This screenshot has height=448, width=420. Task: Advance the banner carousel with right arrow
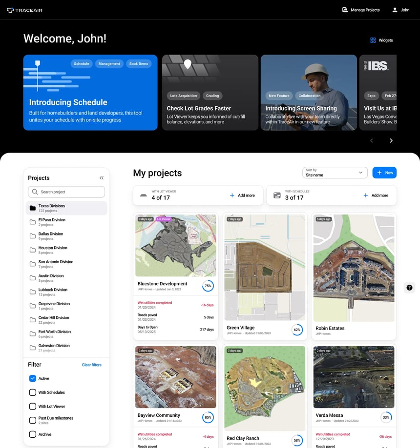point(391,140)
